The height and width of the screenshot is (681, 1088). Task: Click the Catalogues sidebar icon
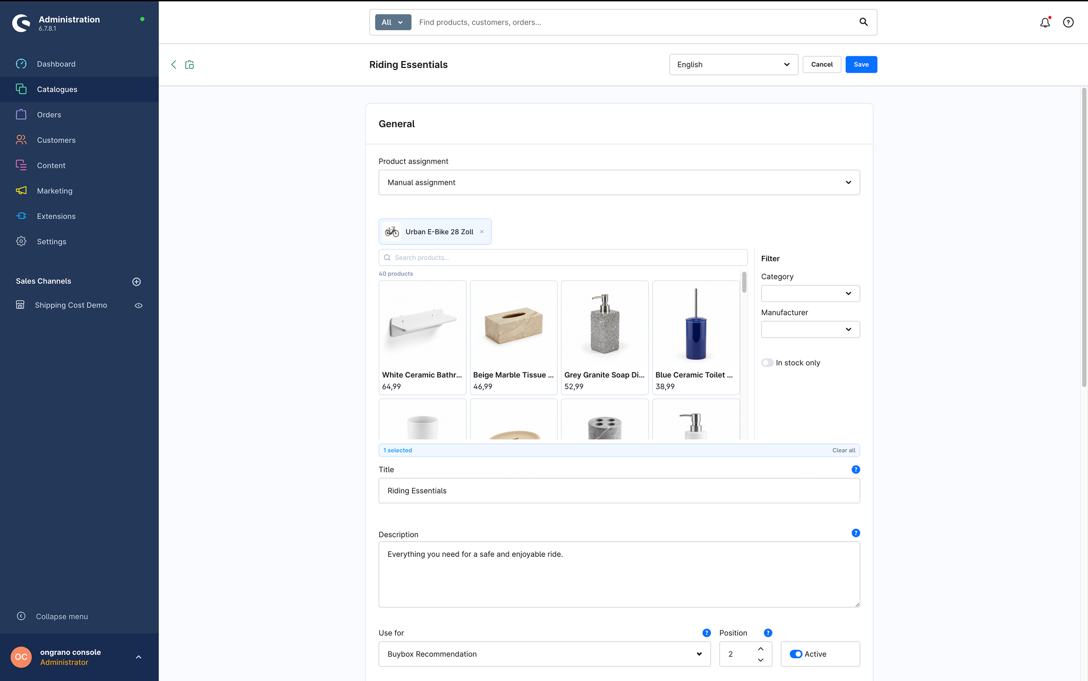click(21, 89)
